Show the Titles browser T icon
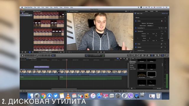189x106 pixels. (152, 55)
